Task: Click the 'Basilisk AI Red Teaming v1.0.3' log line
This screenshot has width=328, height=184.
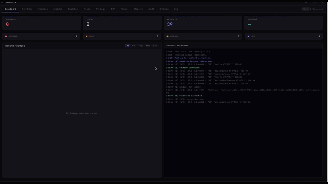Action: coord(188,52)
